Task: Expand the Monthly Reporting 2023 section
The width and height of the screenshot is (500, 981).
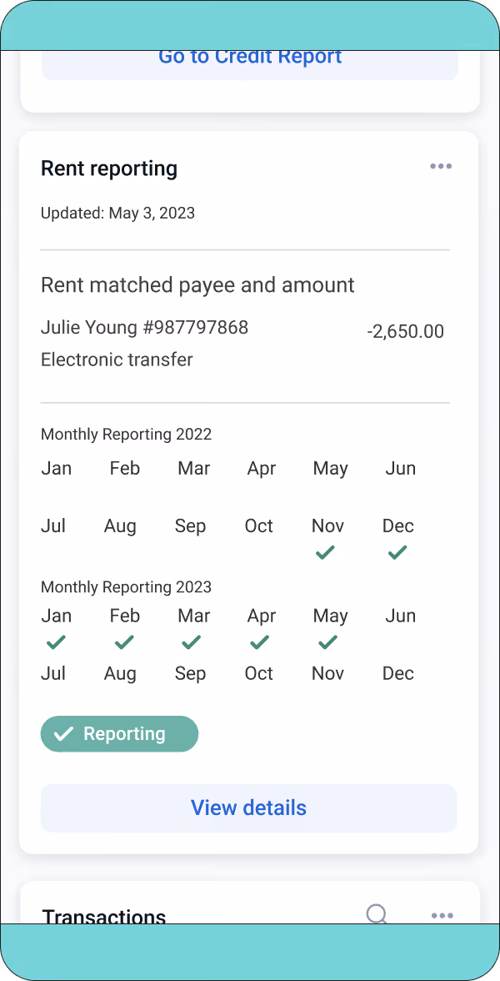Action: pyautogui.click(x=126, y=586)
